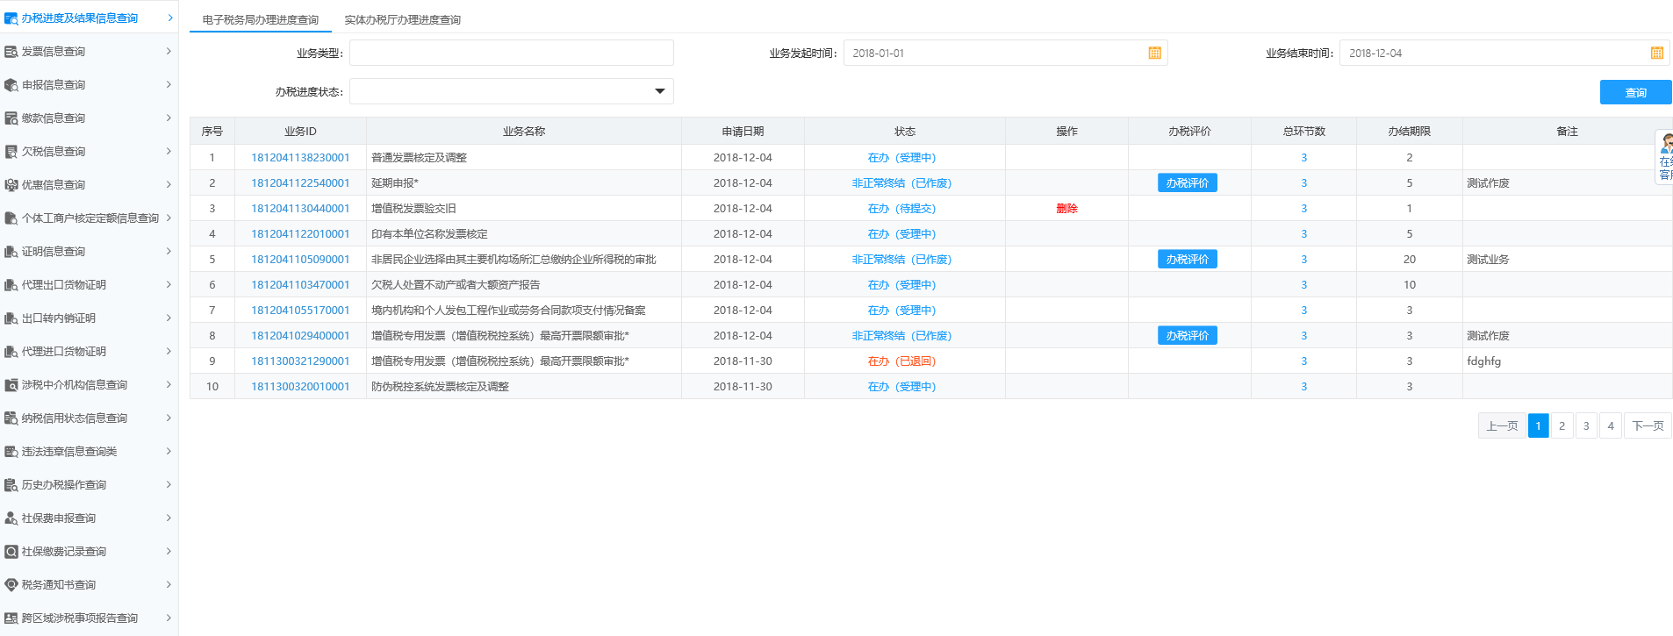Open the 办税进度状态 dropdown
Image resolution: width=1673 pixels, height=636 pixels.
[511, 91]
